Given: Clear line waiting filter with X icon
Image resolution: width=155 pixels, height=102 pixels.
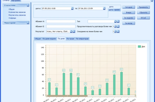Looking at the screenshot, I should tap(118, 31).
